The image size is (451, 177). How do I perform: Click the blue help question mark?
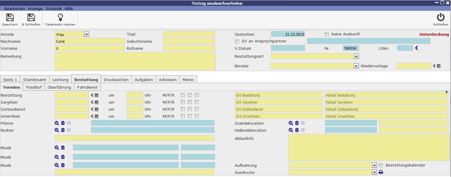tap(446, 92)
